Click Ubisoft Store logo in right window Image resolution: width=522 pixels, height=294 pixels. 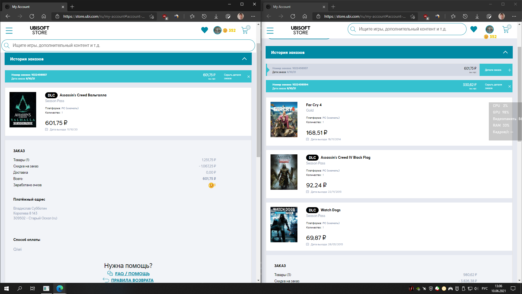coord(300,30)
